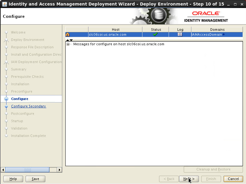Screen dimensions: 246x184
Task: Expand messages for configure on host
Action: (68, 44)
